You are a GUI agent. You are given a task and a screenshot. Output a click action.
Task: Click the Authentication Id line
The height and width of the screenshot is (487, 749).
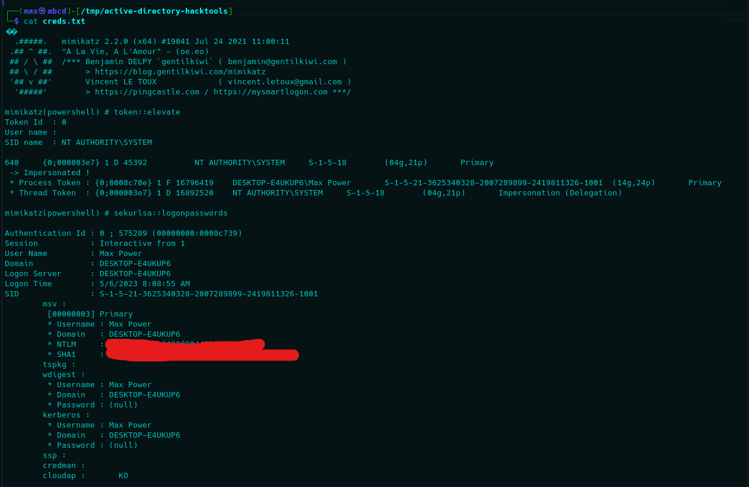click(123, 233)
